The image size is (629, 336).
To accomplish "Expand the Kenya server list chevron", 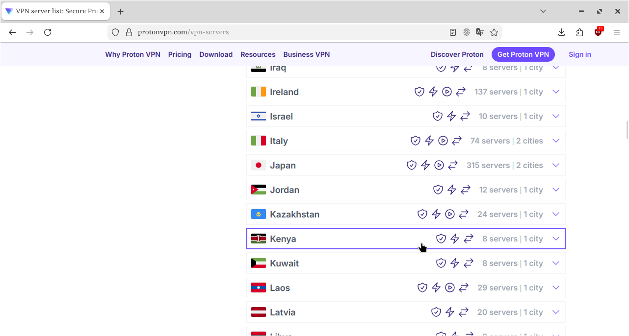I will [556, 239].
